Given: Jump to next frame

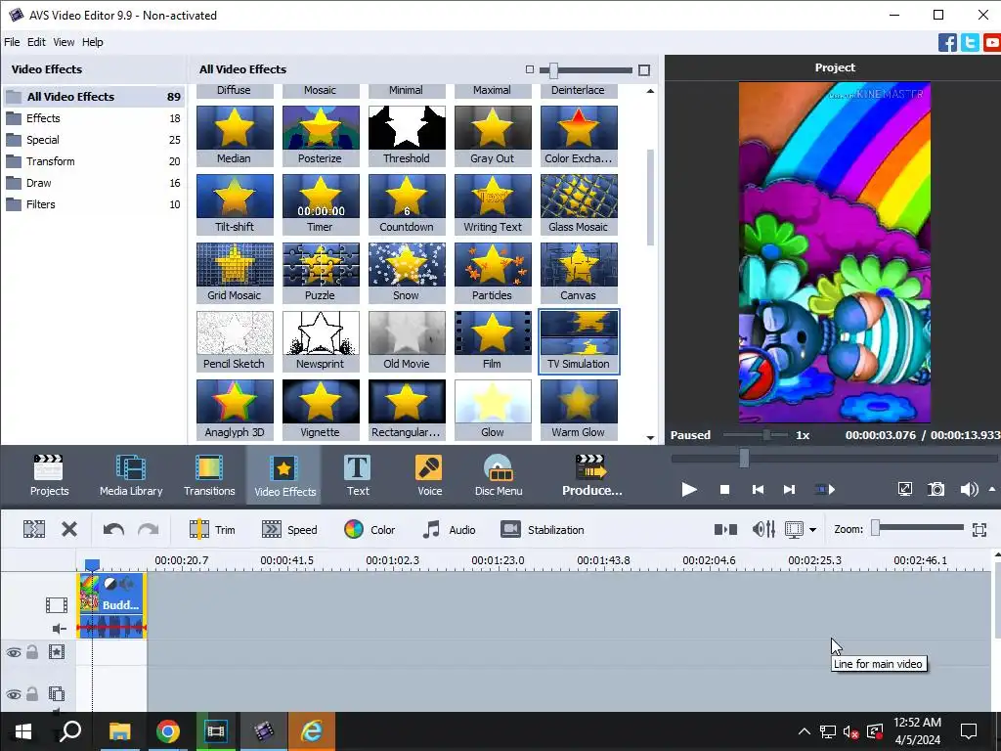Looking at the screenshot, I should (x=789, y=490).
